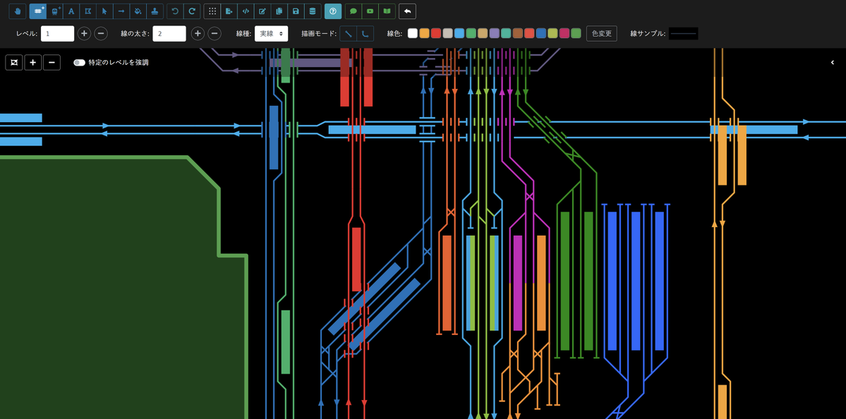Open the 線種 実線 dropdown

click(272, 33)
